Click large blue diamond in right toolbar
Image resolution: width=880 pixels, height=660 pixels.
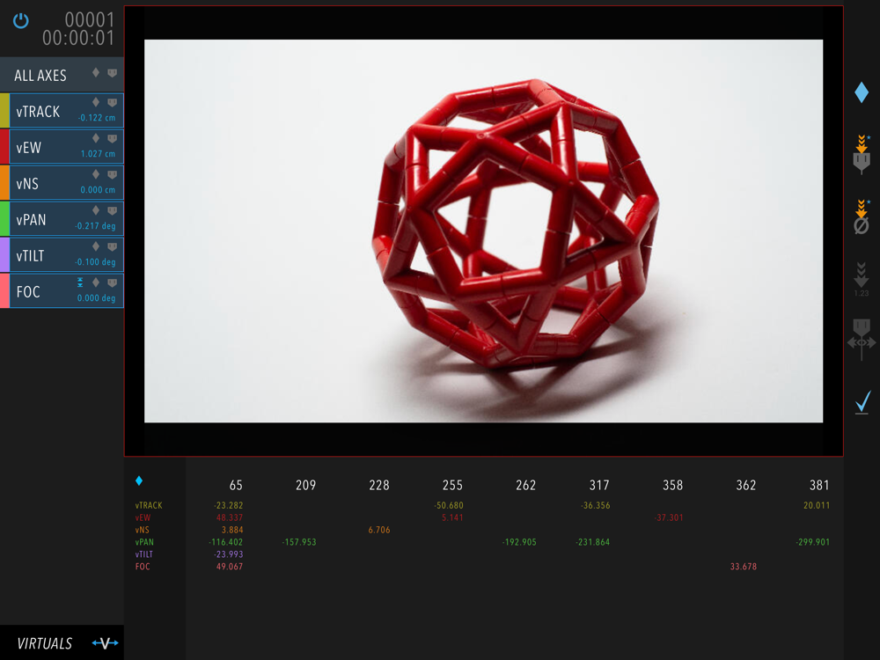click(x=862, y=92)
